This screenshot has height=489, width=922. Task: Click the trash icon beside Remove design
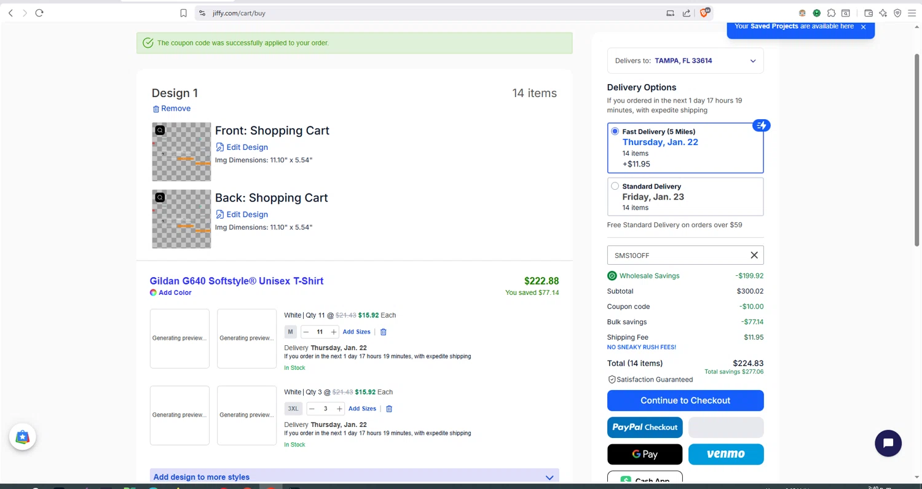point(156,109)
